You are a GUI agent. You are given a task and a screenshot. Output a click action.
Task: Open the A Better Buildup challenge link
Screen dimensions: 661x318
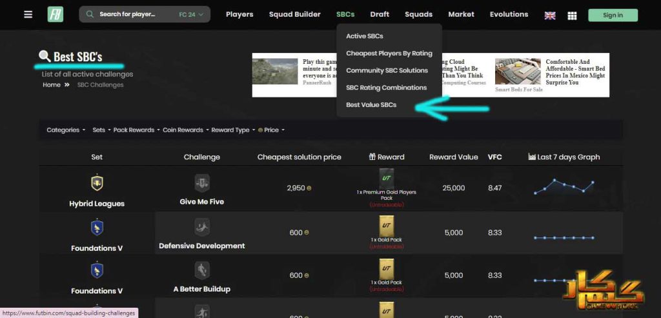pyautogui.click(x=202, y=290)
